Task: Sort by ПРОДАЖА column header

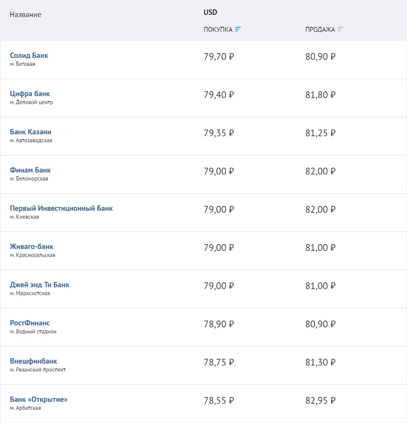Action: pyautogui.click(x=320, y=30)
